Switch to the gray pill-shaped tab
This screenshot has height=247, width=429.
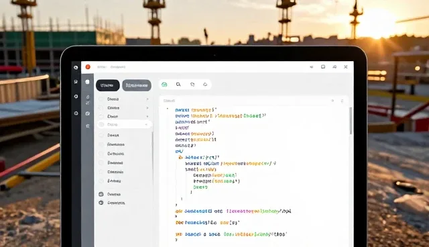[x=137, y=85]
